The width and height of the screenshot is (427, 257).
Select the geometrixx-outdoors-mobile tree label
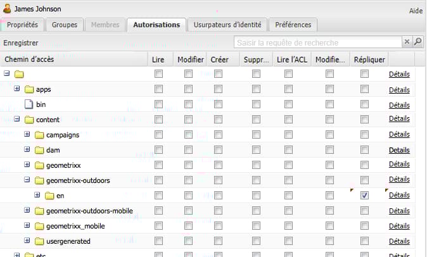(89, 211)
